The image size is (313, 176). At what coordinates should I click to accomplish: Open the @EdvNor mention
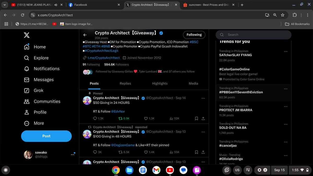(x=118, y=111)
